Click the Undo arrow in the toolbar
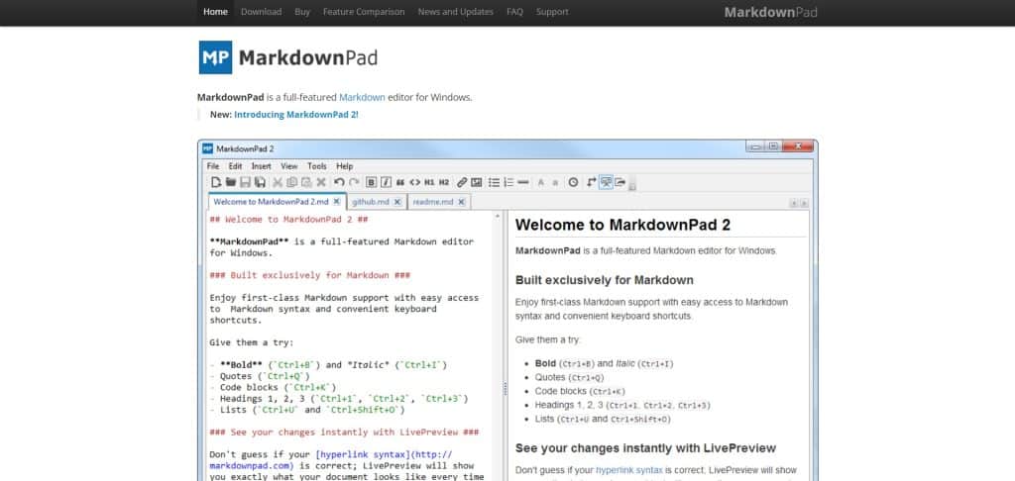The width and height of the screenshot is (1015, 481). [x=340, y=182]
